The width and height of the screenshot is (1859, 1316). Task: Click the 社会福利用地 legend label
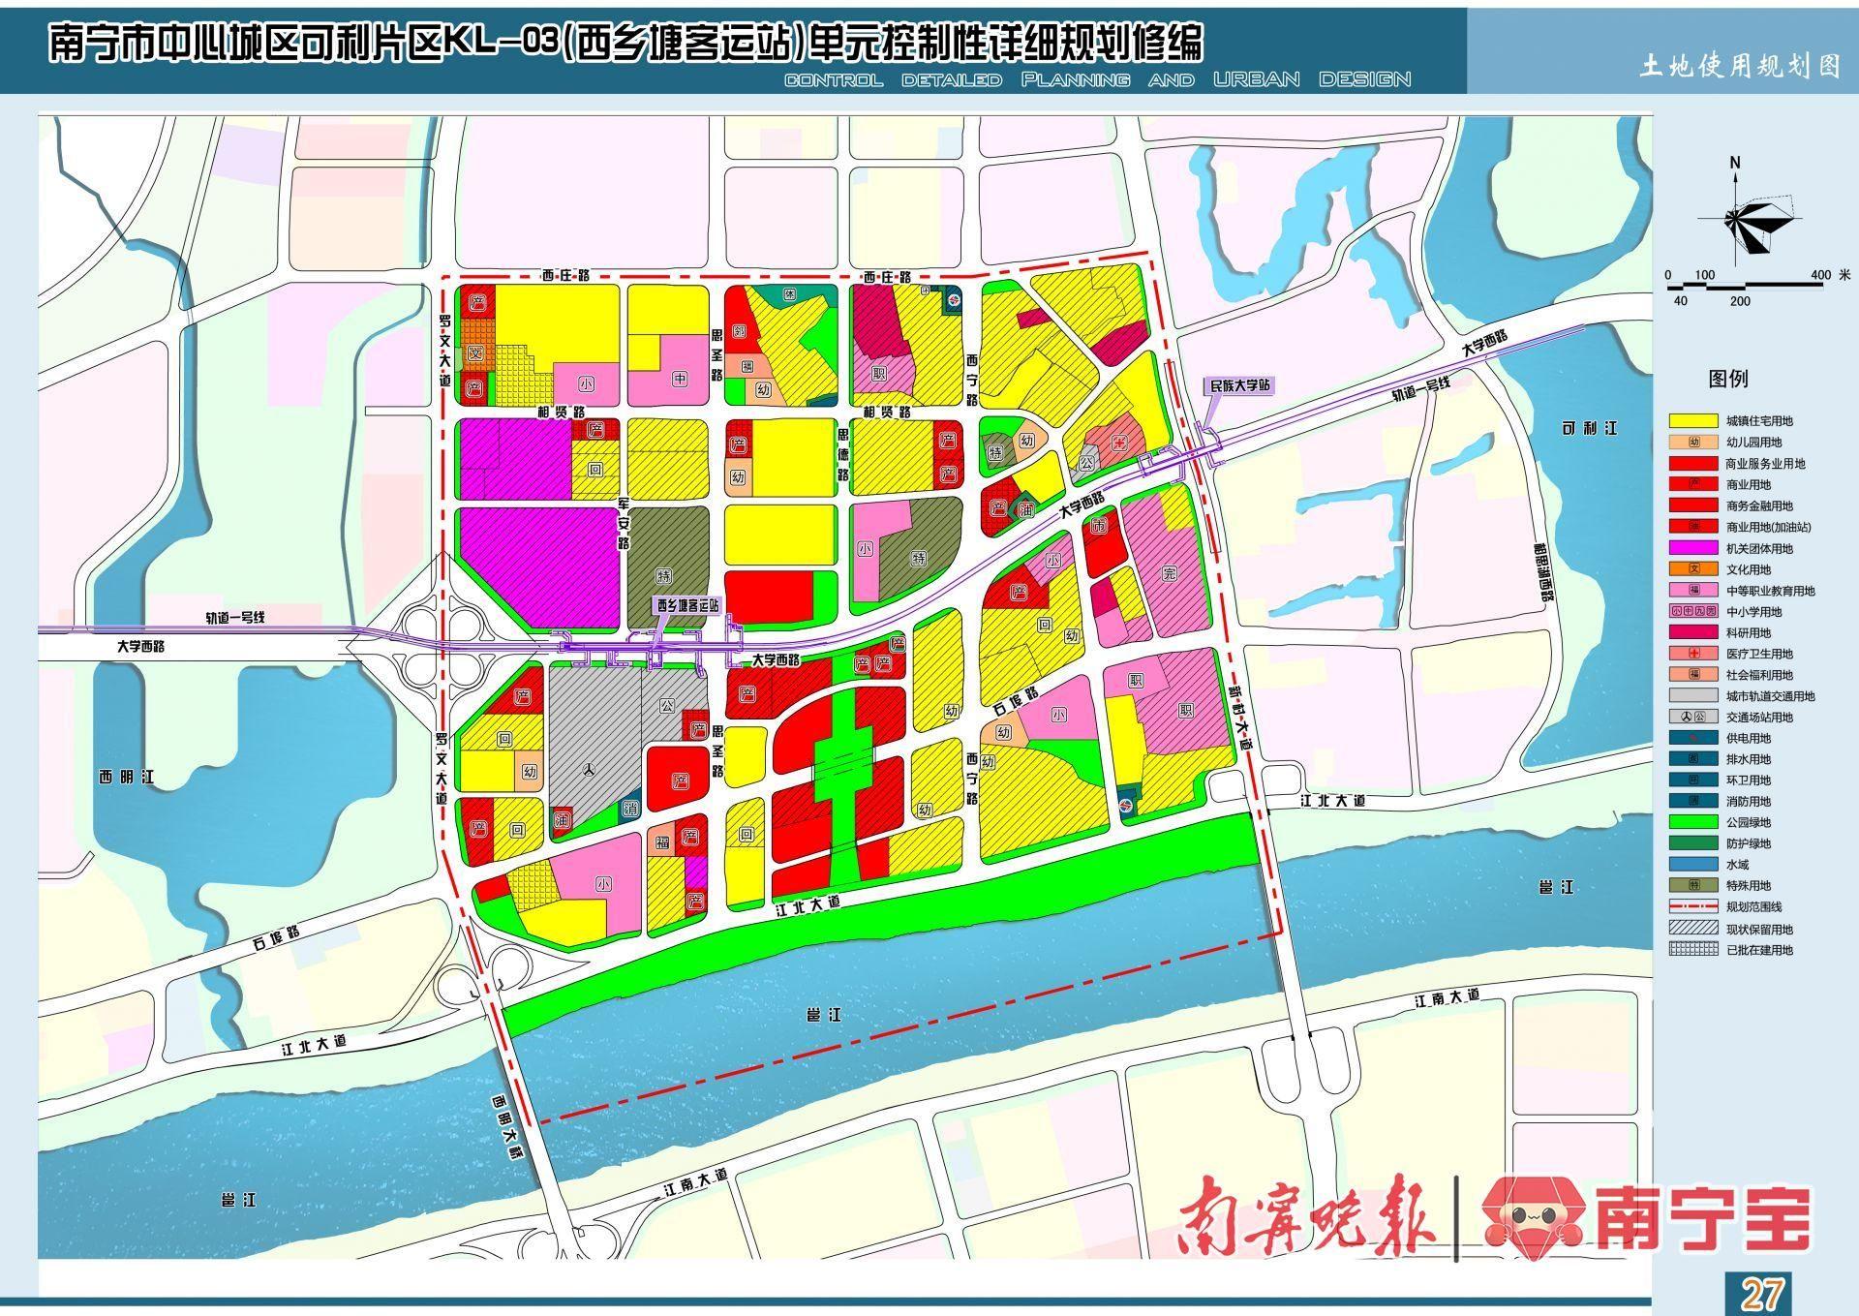[1759, 675]
